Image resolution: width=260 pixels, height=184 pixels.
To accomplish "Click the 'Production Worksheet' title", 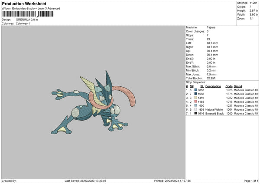I will pyautogui.click(x=24, y=3).
